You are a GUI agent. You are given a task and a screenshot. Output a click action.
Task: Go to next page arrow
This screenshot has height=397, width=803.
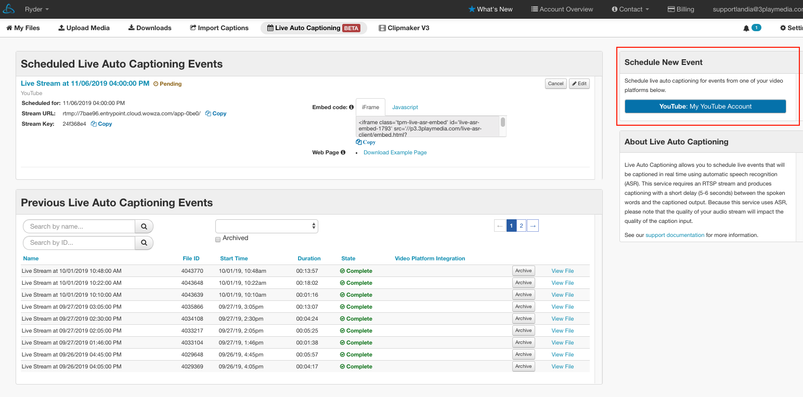tap(533, 226)
